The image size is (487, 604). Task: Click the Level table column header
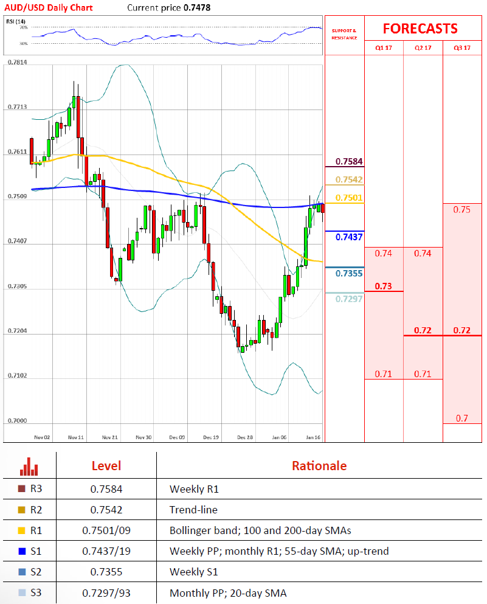click(106, 466)
